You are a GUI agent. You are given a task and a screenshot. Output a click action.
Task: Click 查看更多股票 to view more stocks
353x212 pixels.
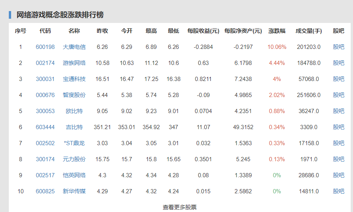[x=180, y=207]
